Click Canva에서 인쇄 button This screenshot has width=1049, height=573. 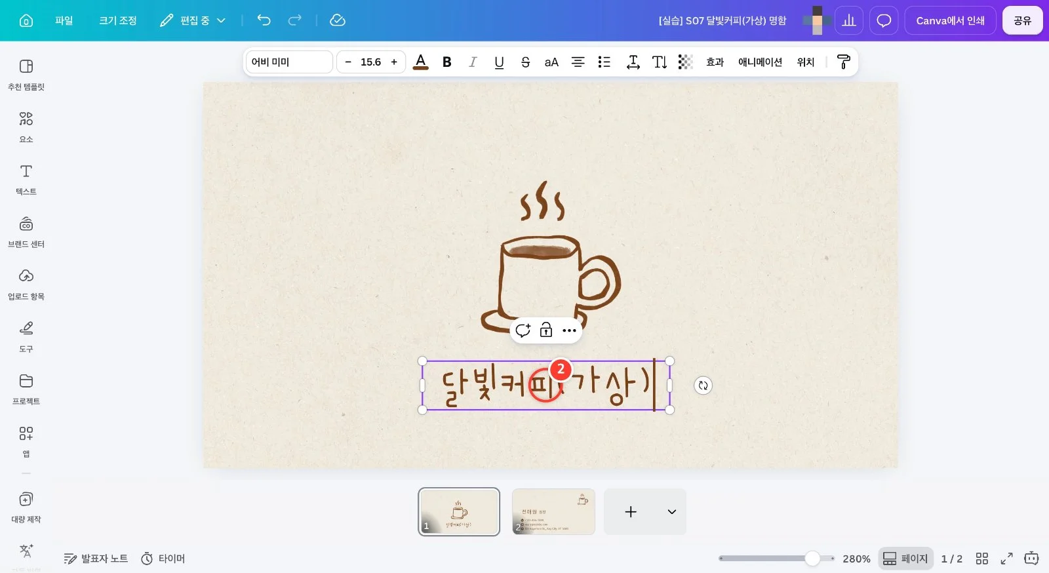point(951,20)
